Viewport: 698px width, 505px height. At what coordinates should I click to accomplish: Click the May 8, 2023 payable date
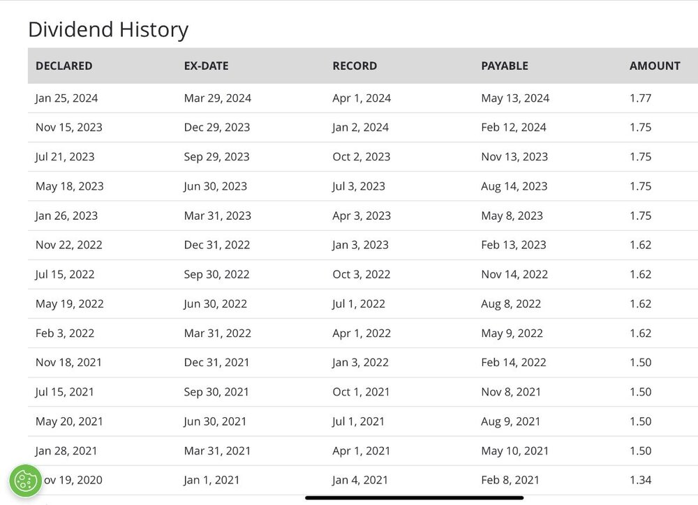[x=512, y=216]
